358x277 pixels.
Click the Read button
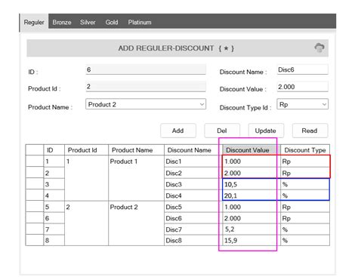coord(310,131)
